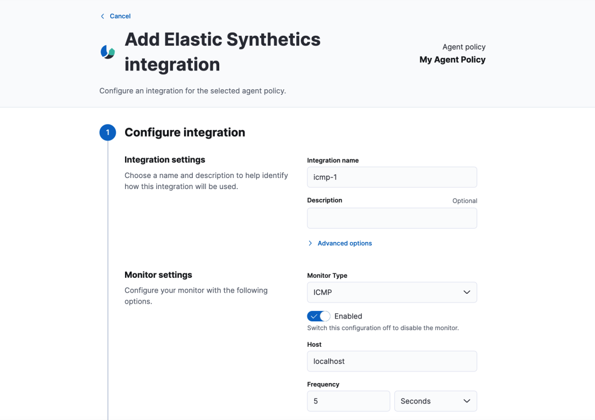Click the Seconds unit chevron-down arrow
The width and height of the screenshot is (595, 420).
[x=467, y=401]
